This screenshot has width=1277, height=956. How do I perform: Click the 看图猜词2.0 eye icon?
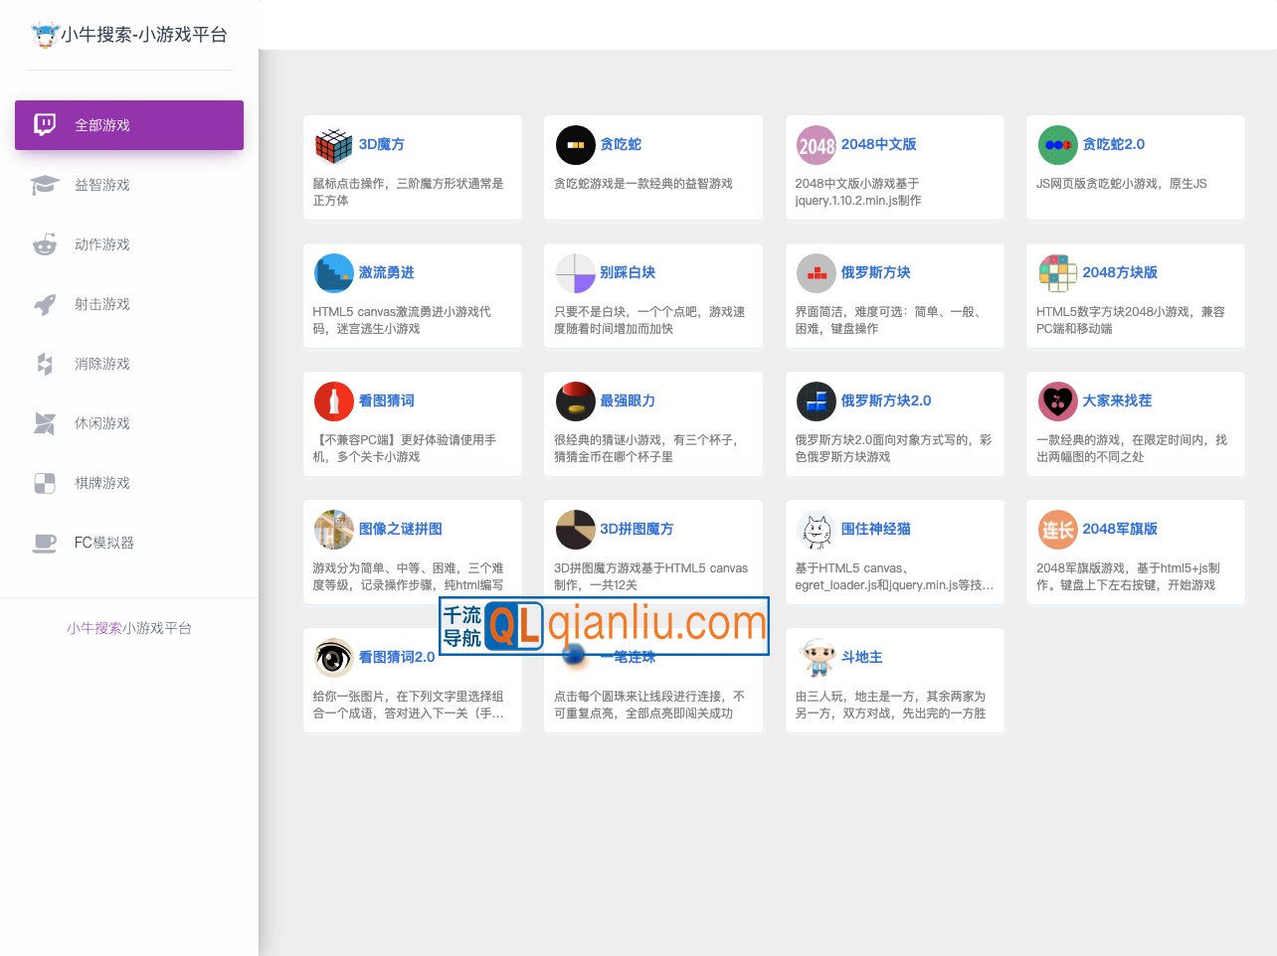333,658
